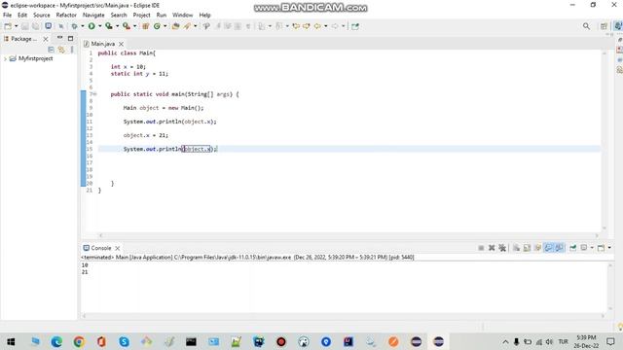Image resolution: width=623 pixels, height=350 pixels.
Task: Toggle Show Console on Standard Error
Action: [x=559, y=248]
